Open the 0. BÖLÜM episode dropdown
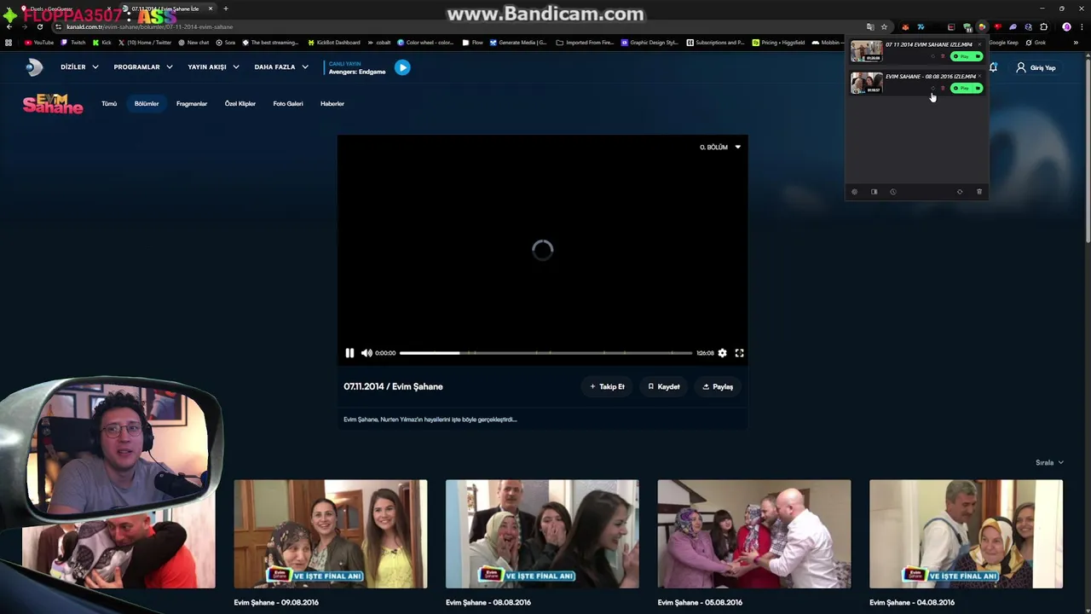 (720, 148)
